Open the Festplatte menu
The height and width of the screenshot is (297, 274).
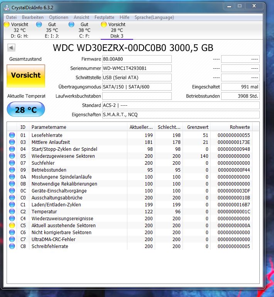(105, 17)
